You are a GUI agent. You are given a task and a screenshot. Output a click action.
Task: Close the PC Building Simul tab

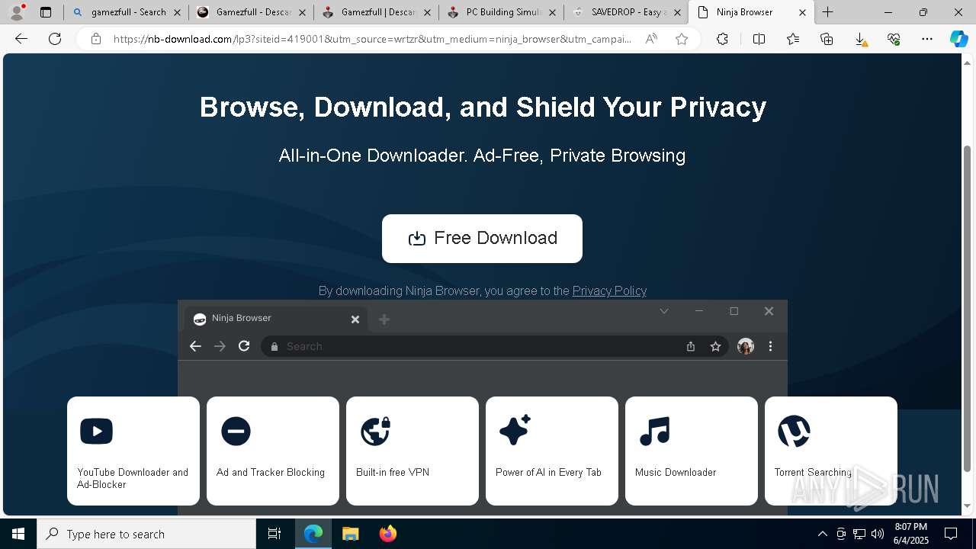552,12
